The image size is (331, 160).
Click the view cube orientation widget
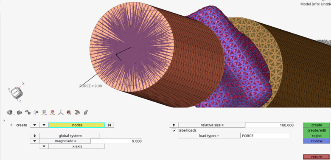(x=17, y=93)
